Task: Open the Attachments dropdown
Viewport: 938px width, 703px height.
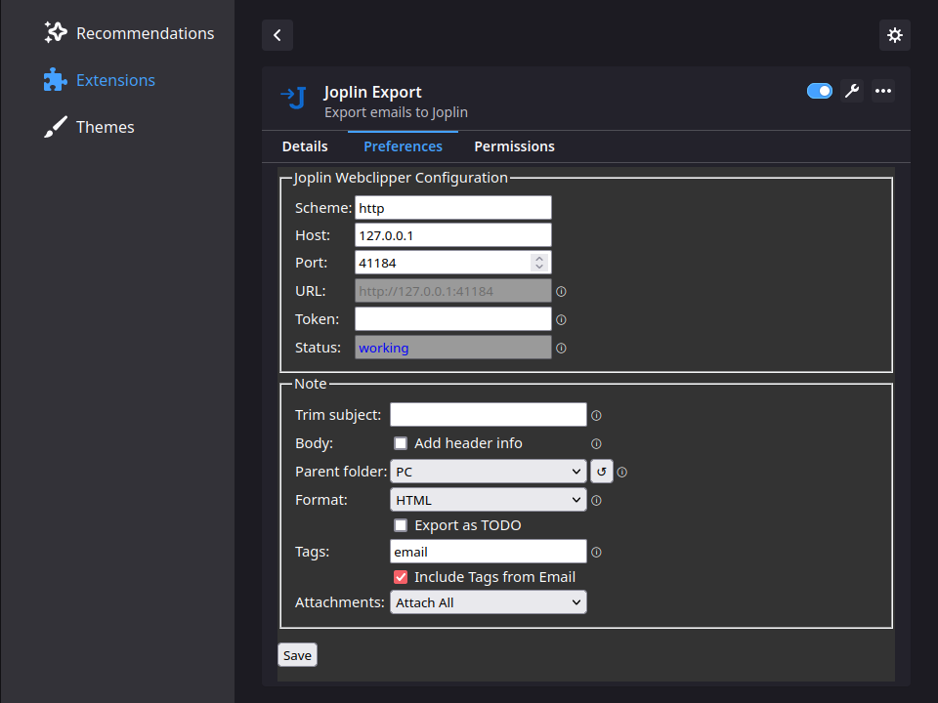Action: [x=489, y=602]
